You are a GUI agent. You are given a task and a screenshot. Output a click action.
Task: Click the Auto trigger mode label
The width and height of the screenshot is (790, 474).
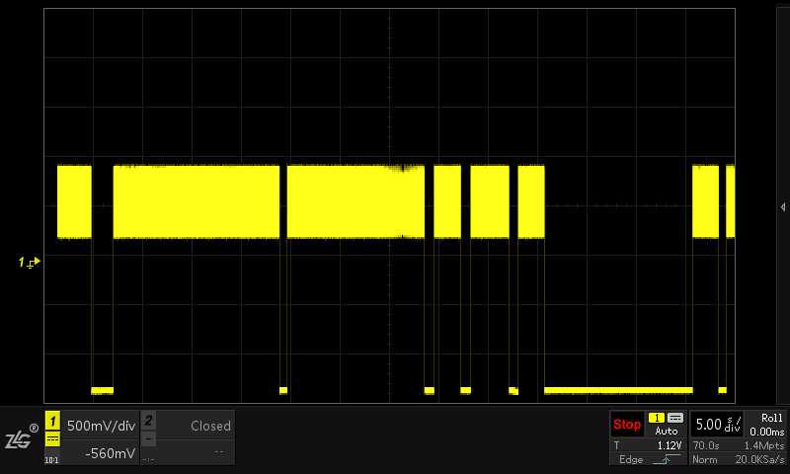coord(666,432)
